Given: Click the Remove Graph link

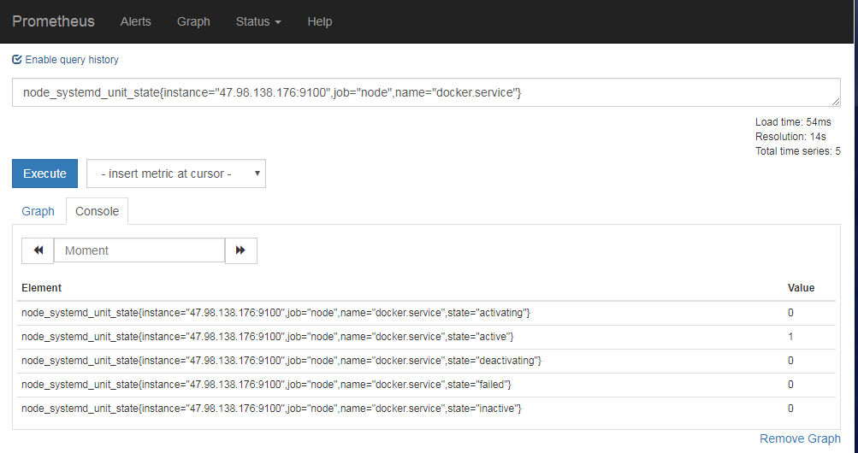Looking at the screenshot, I should click(800, 438).
